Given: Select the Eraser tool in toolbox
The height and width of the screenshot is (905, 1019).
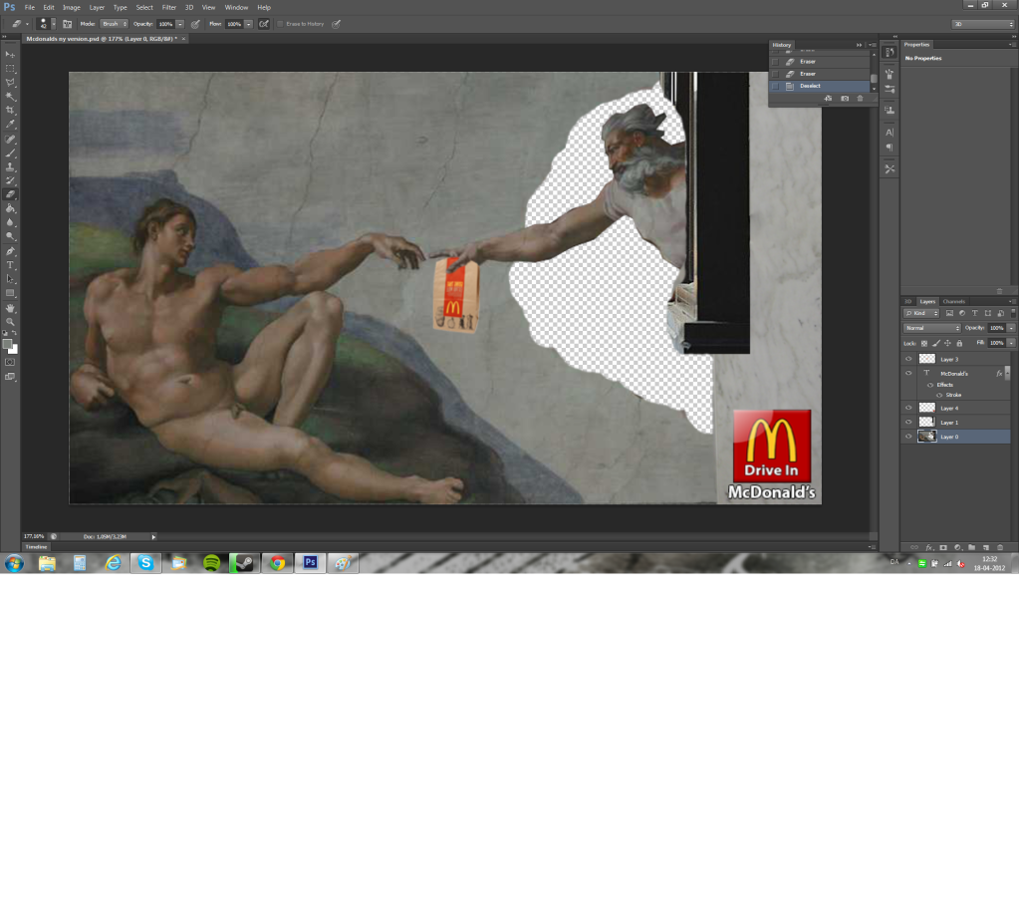Looking at the screenshot, I should click(x=10, y=194).
